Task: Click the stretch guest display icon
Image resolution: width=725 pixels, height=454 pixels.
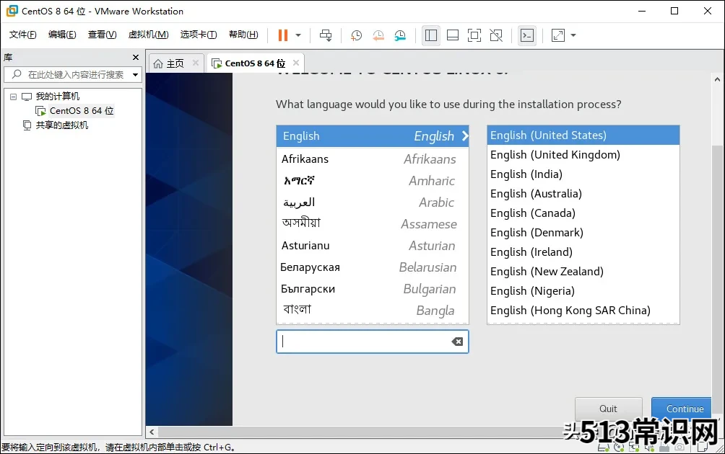Action: pos(558,35)
